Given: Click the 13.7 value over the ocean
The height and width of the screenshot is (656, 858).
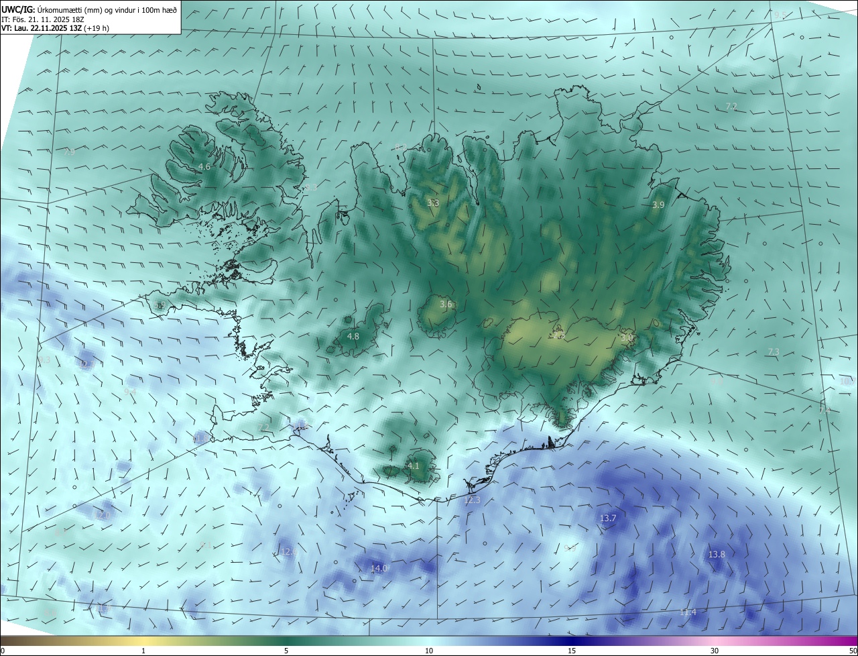Looking at the screenshot, I should pyautogui.click(x=608, y=518).
